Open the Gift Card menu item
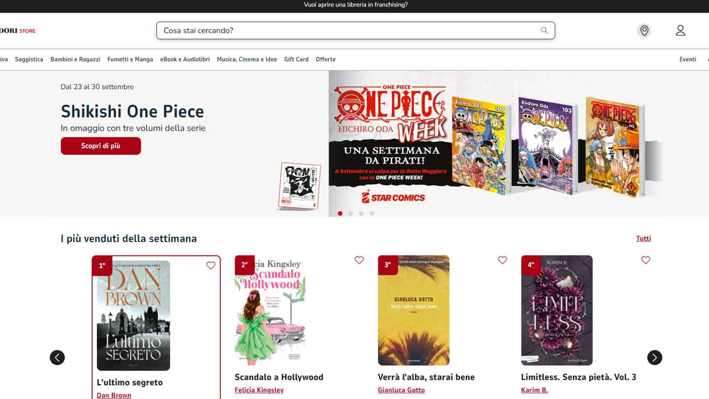The image size is (709, 399). [296, 59]
